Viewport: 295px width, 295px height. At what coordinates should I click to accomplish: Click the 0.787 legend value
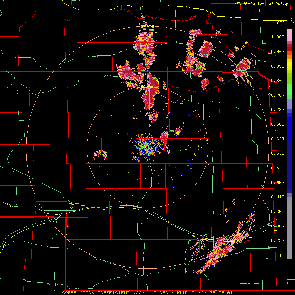pos(278,95)
